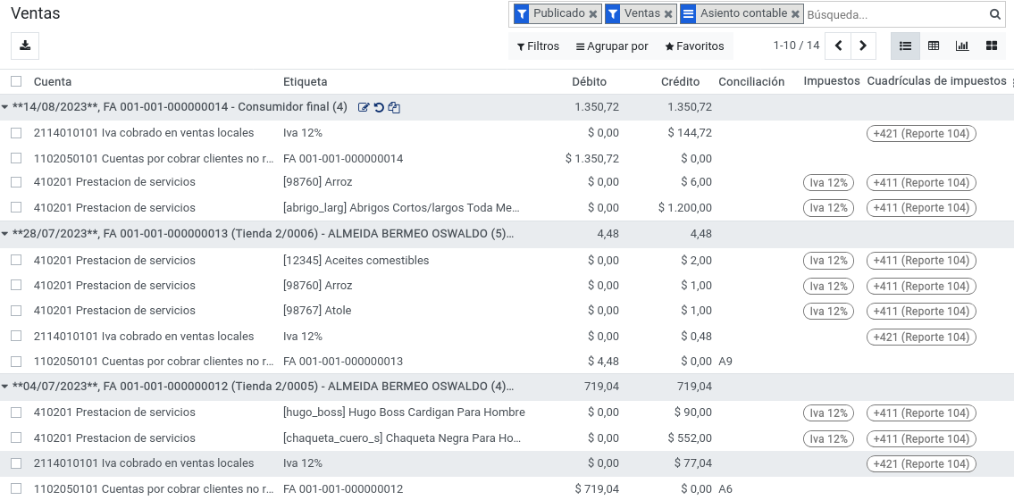Open the bar graph view

tap(962, 46)
